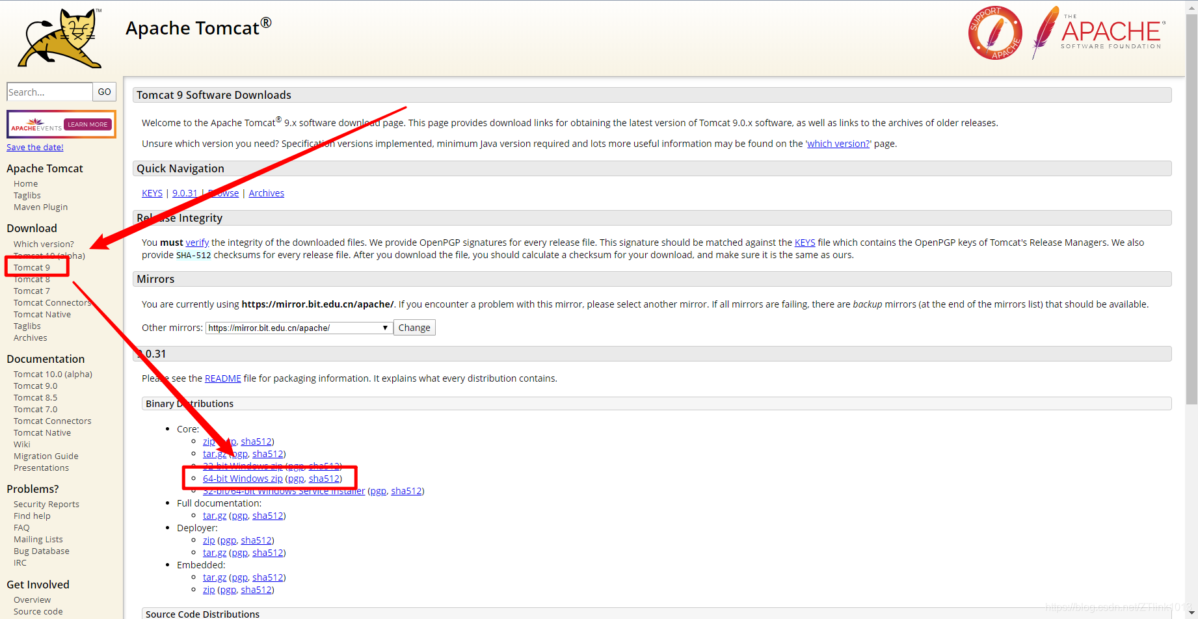Open sha512 checksum for 64-bit Windows zip

[x=324, y=479]
